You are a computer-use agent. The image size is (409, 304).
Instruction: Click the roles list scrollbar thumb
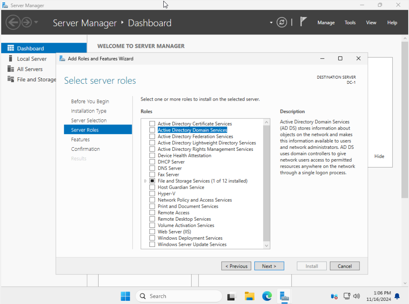pos(266,184)
